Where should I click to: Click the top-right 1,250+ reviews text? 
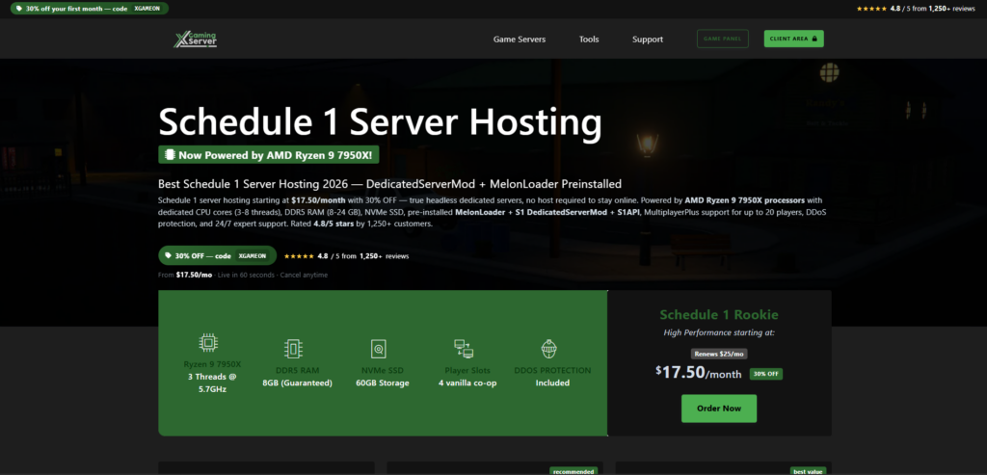click(953, 10)
